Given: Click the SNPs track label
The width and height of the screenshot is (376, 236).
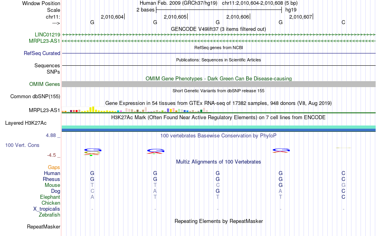Looking at the screenshot, I should click(x=53, y=72).
